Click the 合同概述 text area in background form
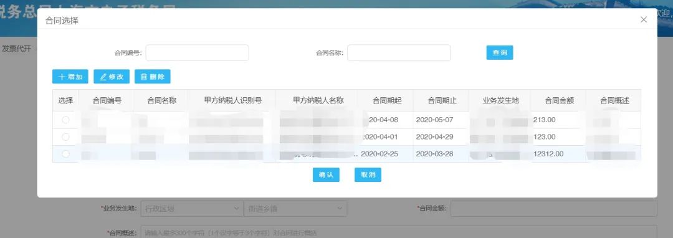Image resolution: width=673 pixels, height=238 pixels. click(x=399, y=232)
